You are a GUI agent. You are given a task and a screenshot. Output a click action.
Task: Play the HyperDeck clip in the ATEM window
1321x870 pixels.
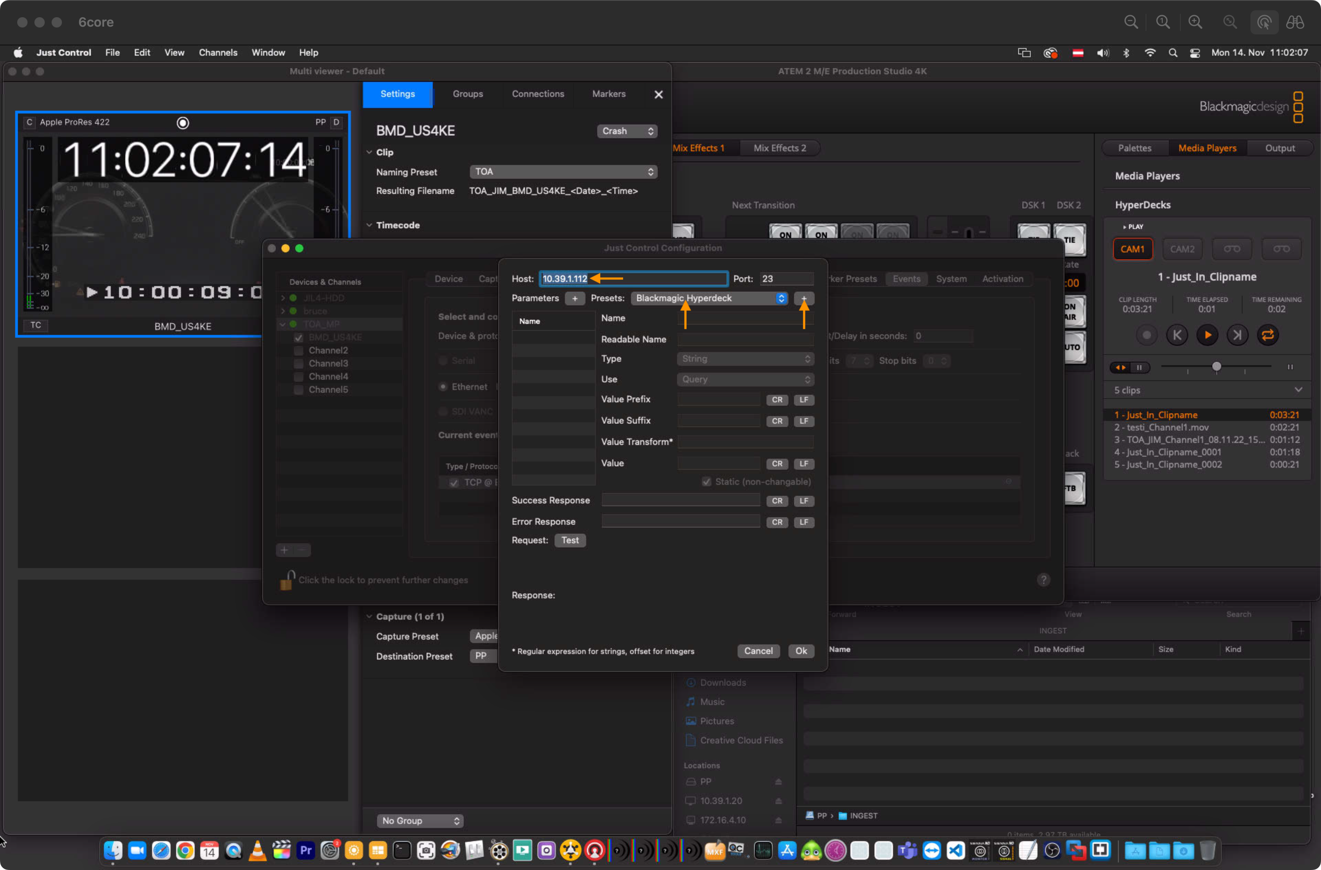(1207, 334)
